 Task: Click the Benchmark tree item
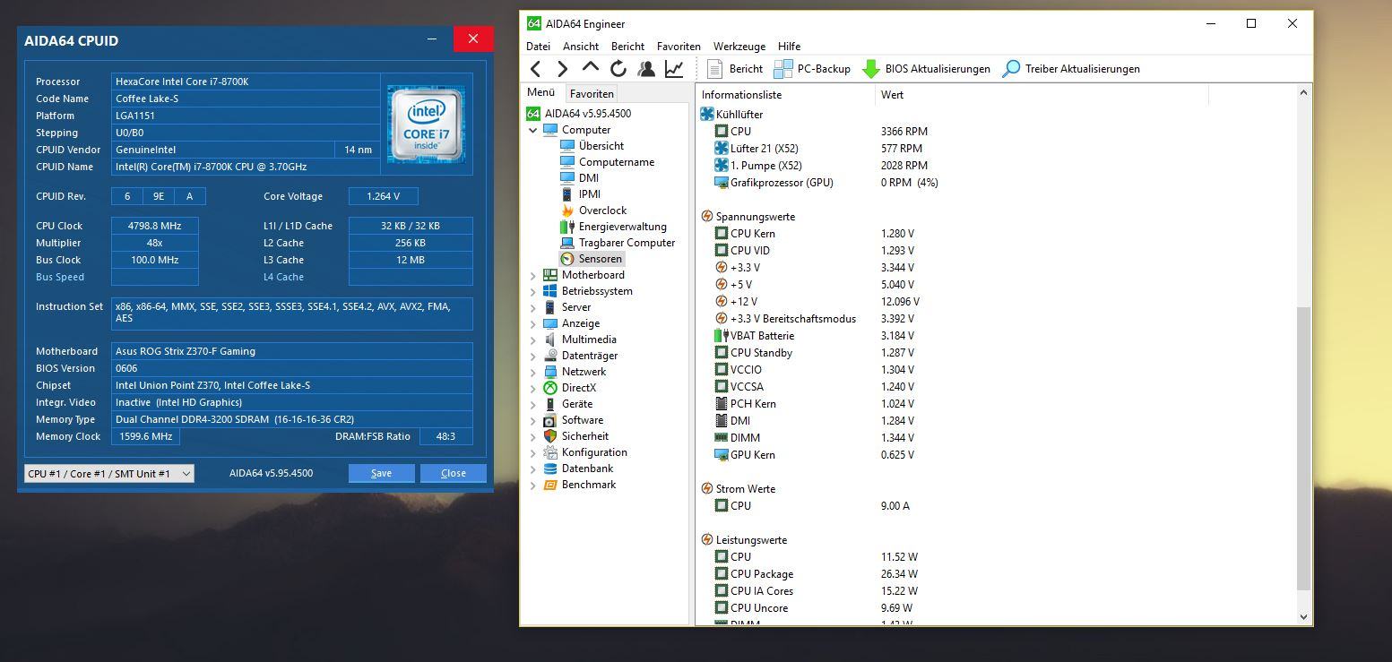pos(579,485)
